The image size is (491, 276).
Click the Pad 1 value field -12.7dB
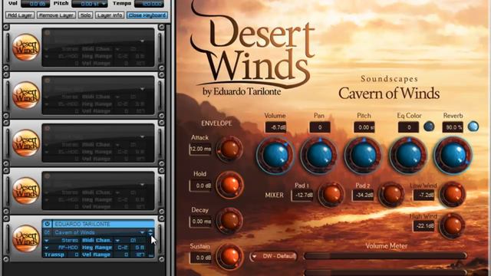click(302, 195)
